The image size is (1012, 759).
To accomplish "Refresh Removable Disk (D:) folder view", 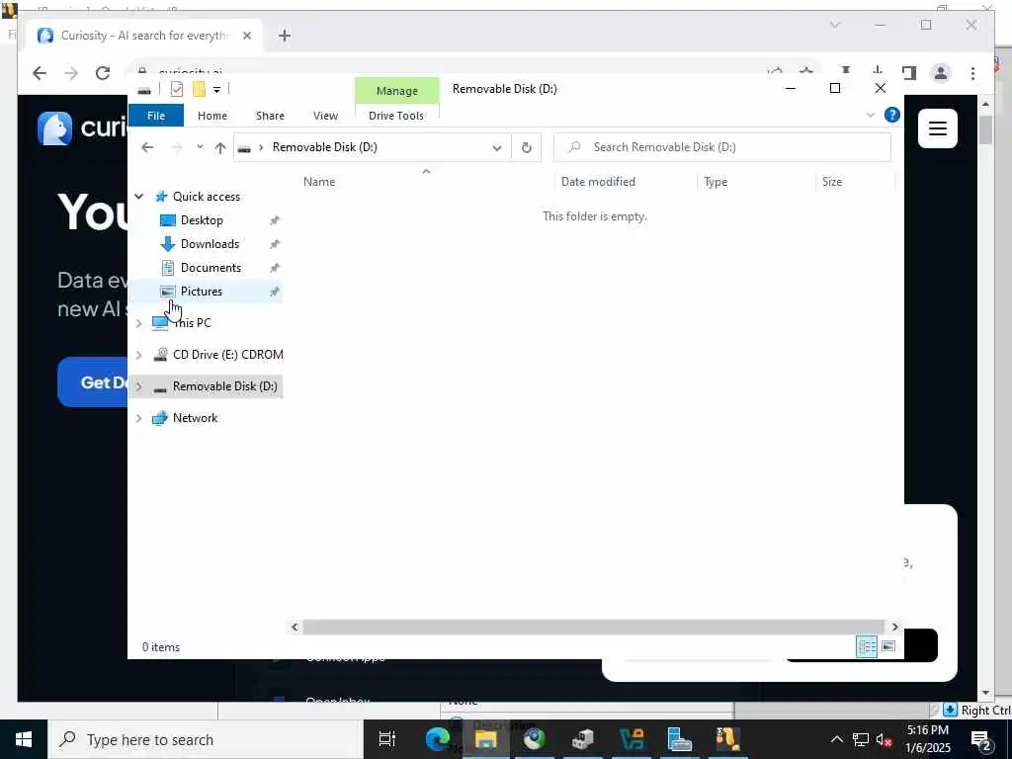I will point(527,148).
